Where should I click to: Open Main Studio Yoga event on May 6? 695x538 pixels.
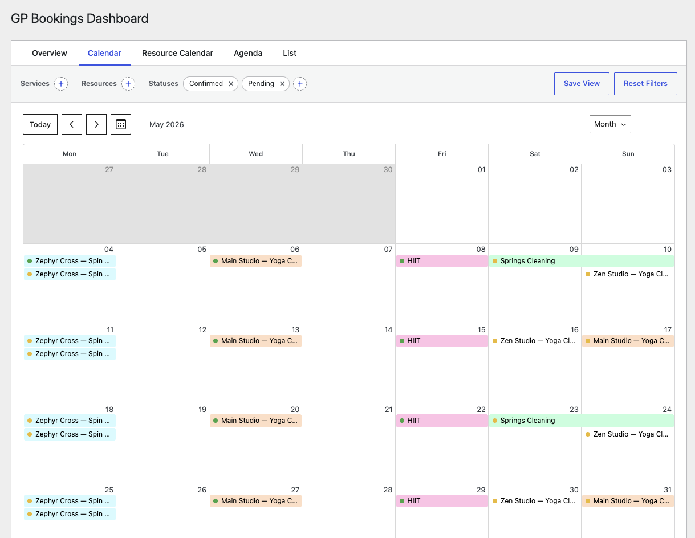pos(255,261)
